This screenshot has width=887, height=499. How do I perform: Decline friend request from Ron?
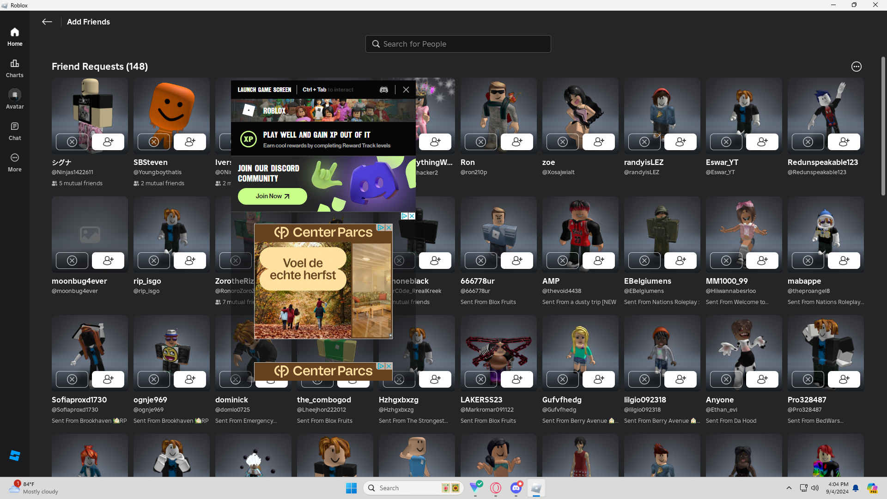pyautogui.click(x=480, y=142)
